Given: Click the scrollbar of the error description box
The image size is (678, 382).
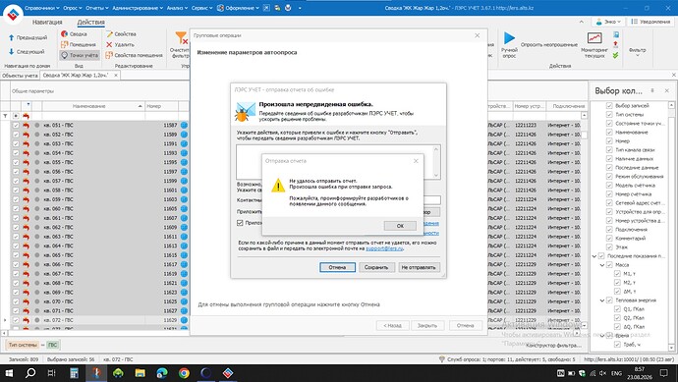Looking at the screenshot, I should click(436, 162).
